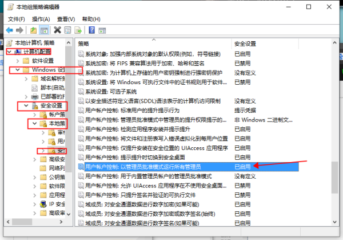Click the Forward arrow toolbar icon

pyautogui.click(x=19, y=30)
